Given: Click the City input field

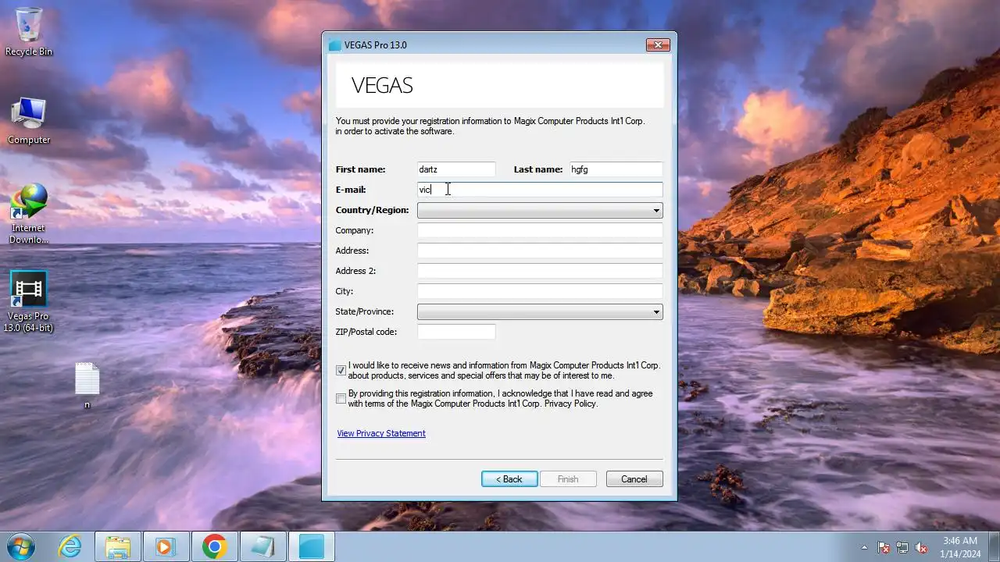Looking at the screenshot, I should tap(540, 291).
